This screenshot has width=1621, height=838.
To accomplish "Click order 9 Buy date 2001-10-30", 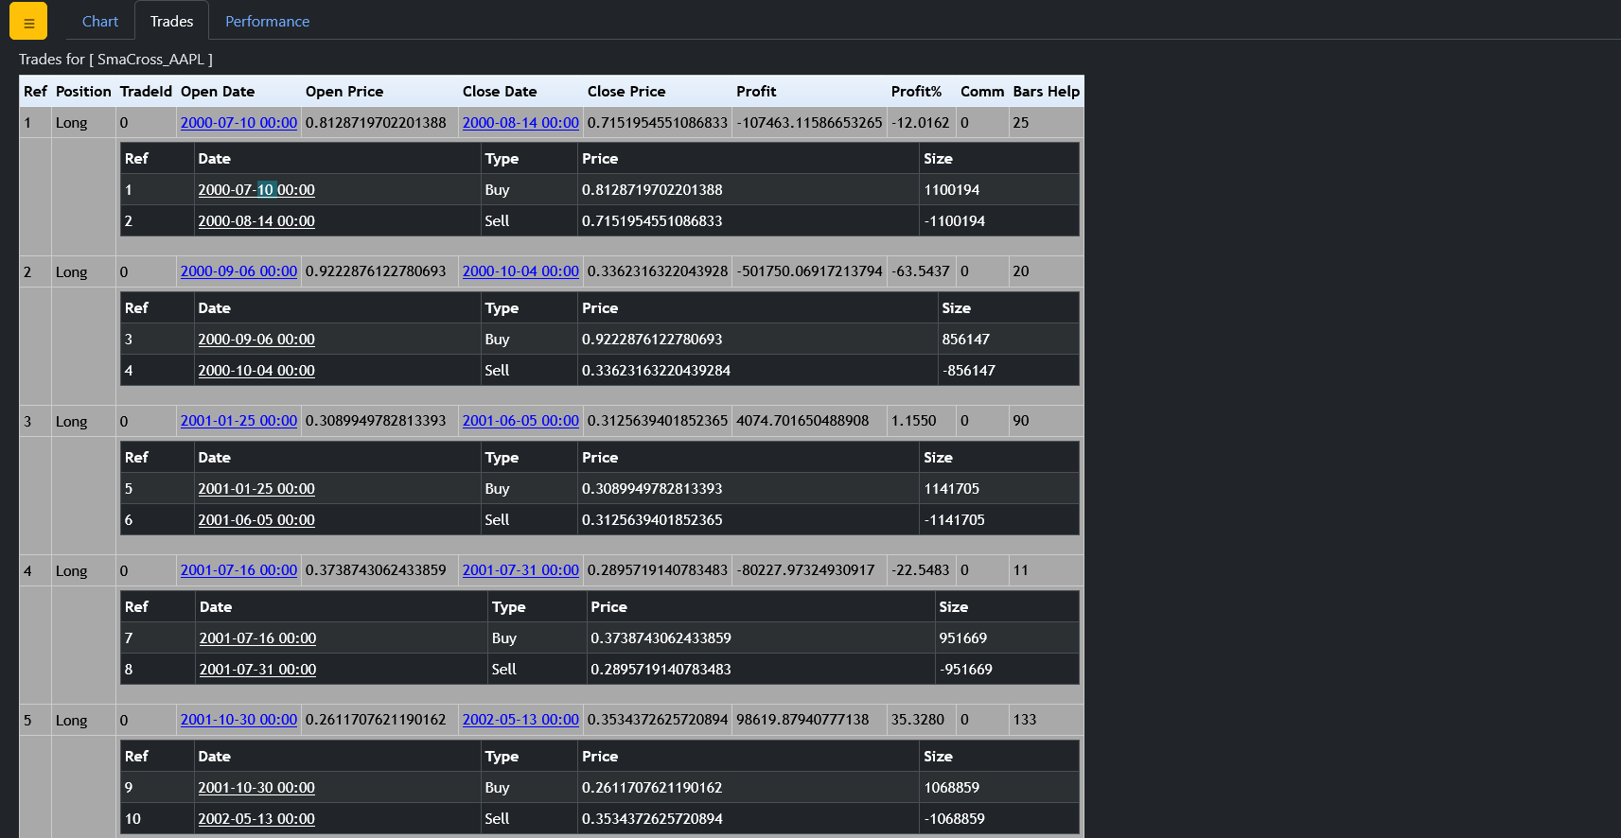I will (256, 788).
